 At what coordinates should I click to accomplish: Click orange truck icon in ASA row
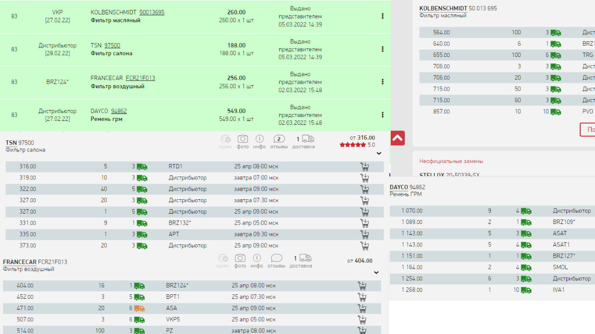(x=140, y=308)
